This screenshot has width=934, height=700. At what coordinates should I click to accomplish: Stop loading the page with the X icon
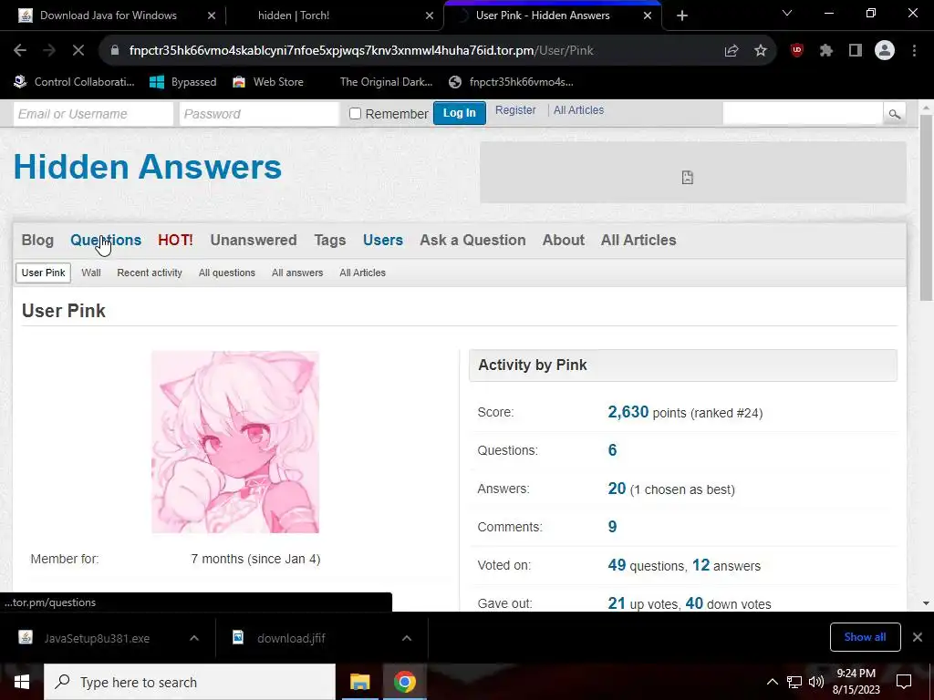tap(78, 51)
